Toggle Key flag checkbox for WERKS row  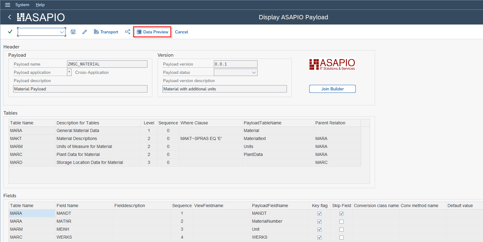[x=319, y=237]
